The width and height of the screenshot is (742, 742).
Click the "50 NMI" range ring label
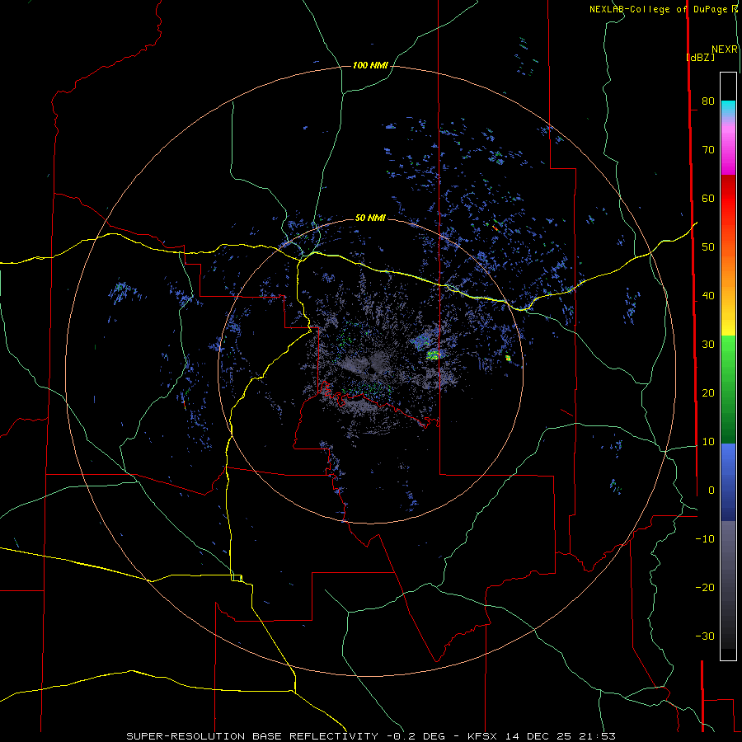click(370, 218)
